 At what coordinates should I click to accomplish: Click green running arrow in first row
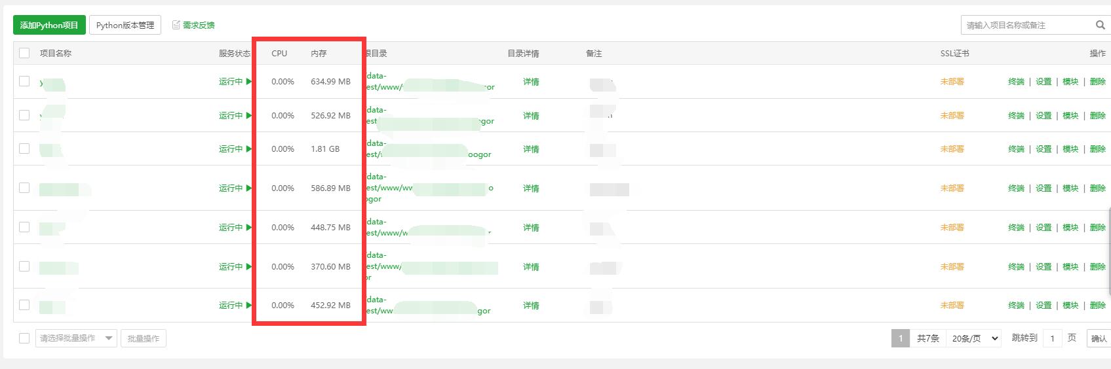(248, 82)
